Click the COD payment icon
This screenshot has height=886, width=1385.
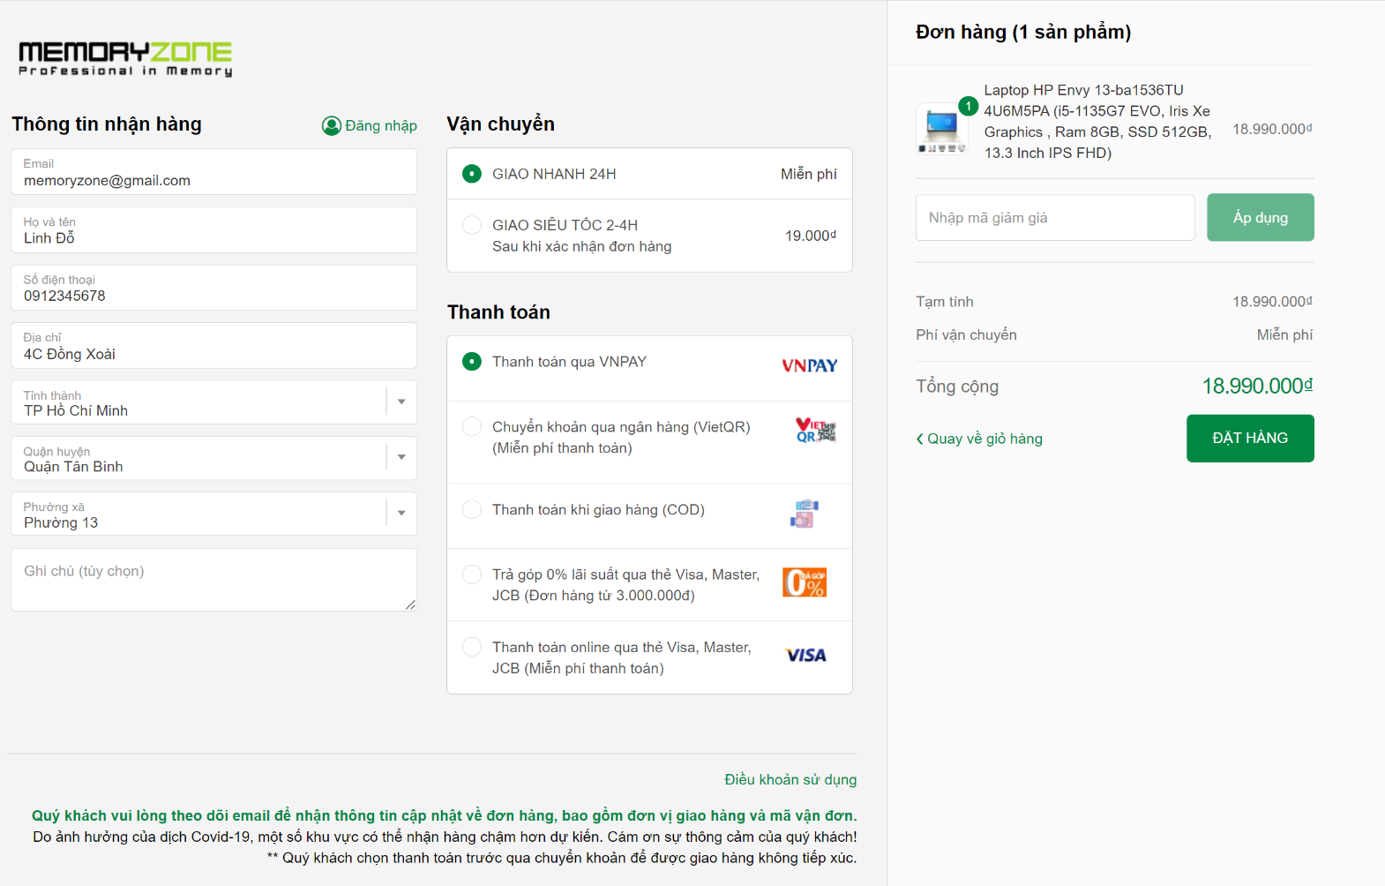point(804,514)
